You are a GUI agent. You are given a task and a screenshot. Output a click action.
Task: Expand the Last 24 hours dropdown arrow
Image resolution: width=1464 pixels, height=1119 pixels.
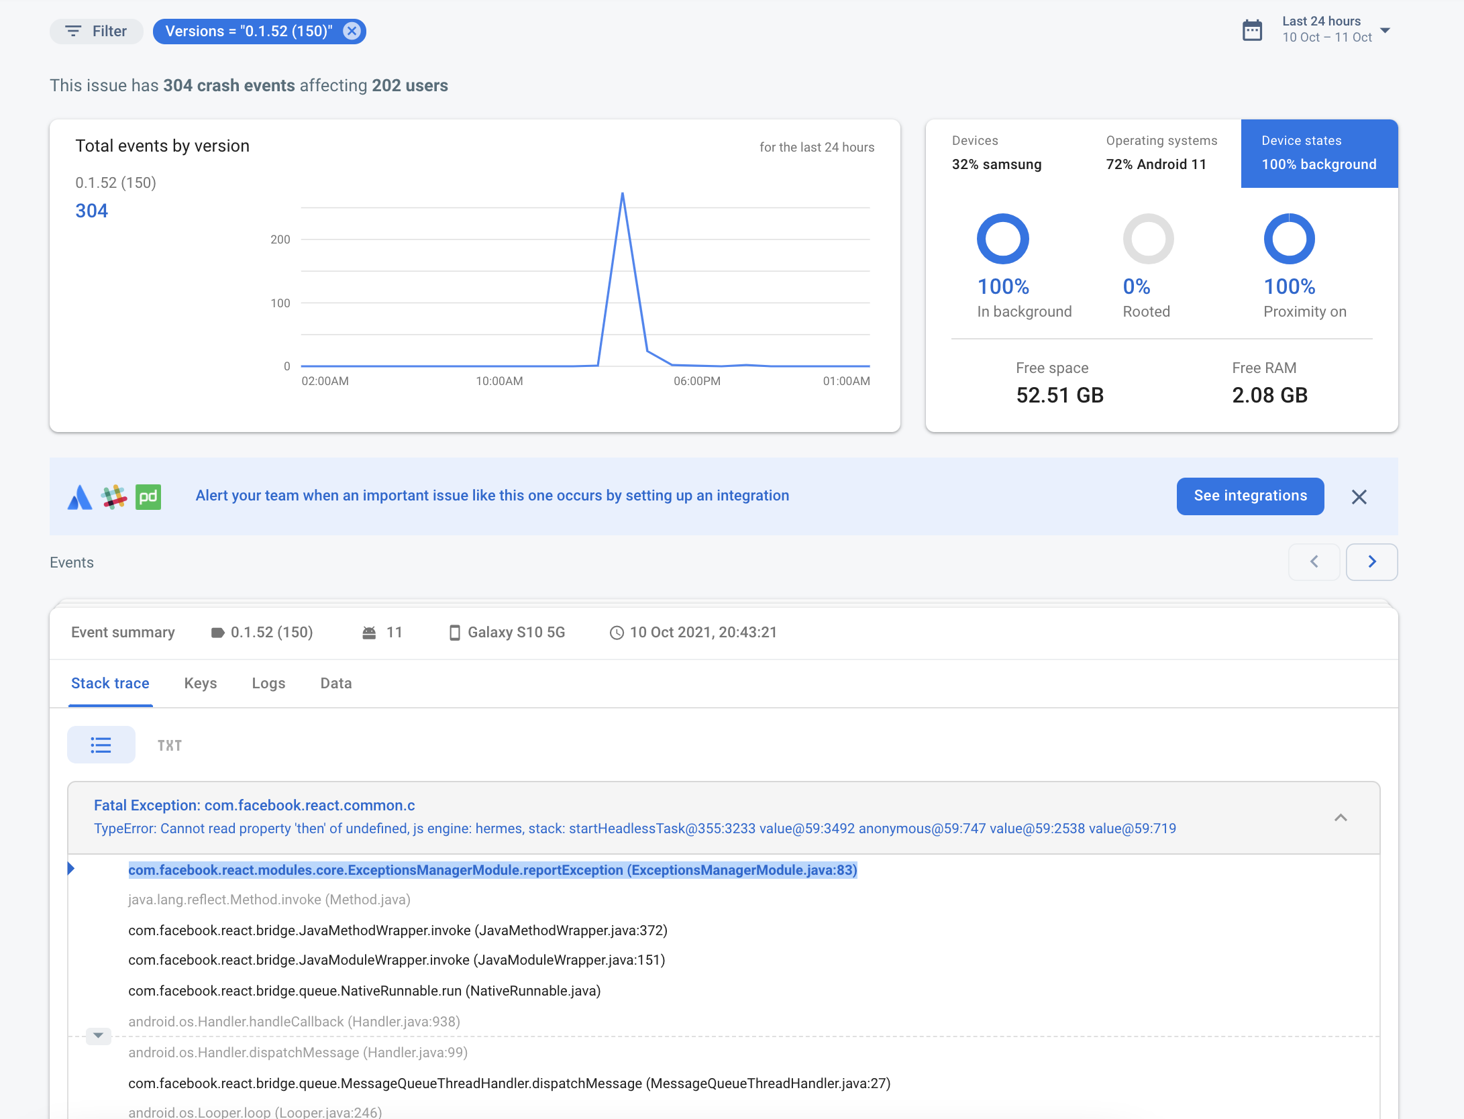coord(1385,30)
